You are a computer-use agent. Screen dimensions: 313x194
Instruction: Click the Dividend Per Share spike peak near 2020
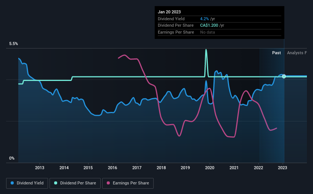206,50
